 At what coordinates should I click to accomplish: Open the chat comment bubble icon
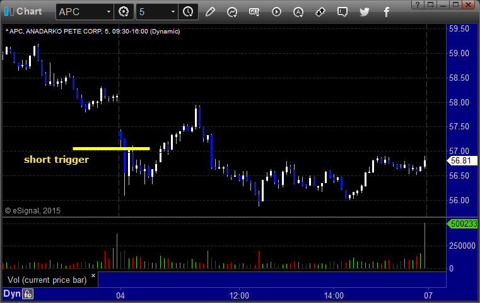[342, 12]
